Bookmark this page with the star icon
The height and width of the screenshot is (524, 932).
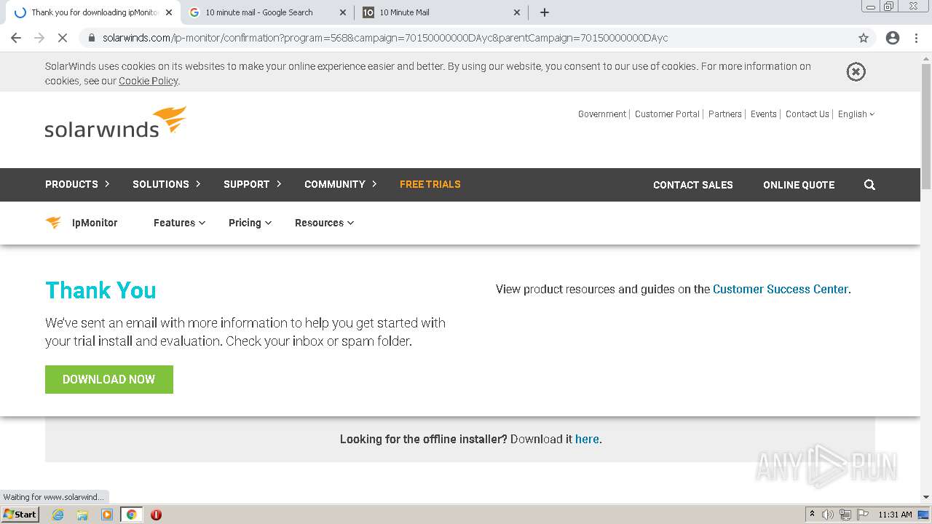[864, 38]
